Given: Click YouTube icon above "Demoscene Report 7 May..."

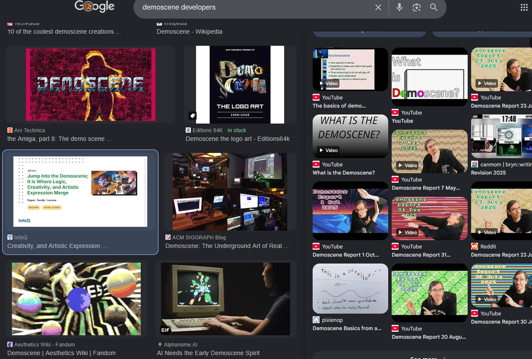Looking at the screenshot, I should pos(395,180).
